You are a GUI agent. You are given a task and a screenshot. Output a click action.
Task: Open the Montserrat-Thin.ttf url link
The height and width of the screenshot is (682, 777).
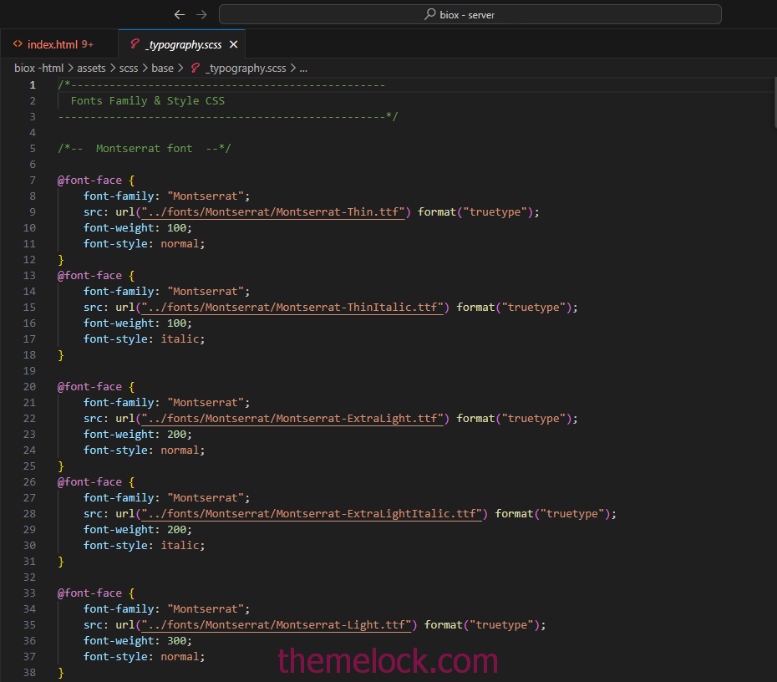point(274,212)
